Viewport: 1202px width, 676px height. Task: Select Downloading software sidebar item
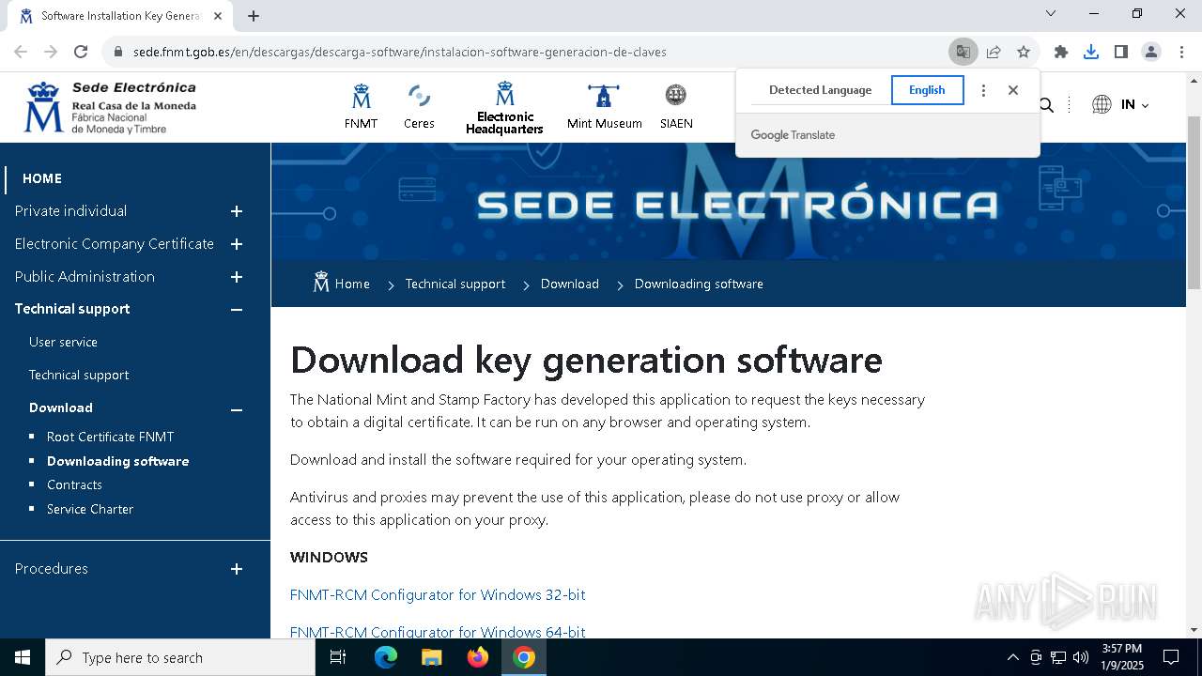pyautogui.click(x=117, y=461)
